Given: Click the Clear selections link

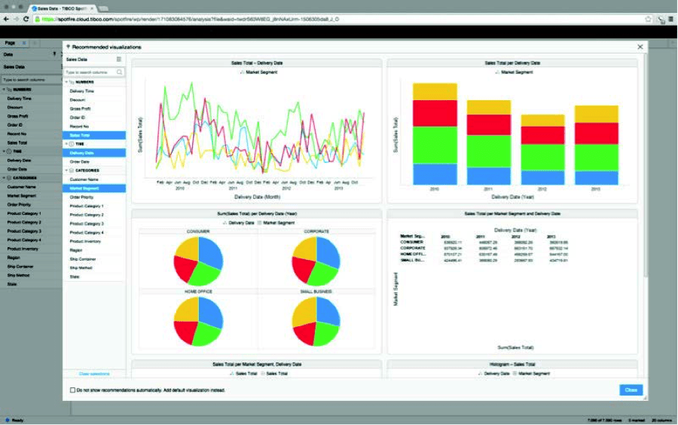Looking at the screenshot, I should click(x=94, y=374).
